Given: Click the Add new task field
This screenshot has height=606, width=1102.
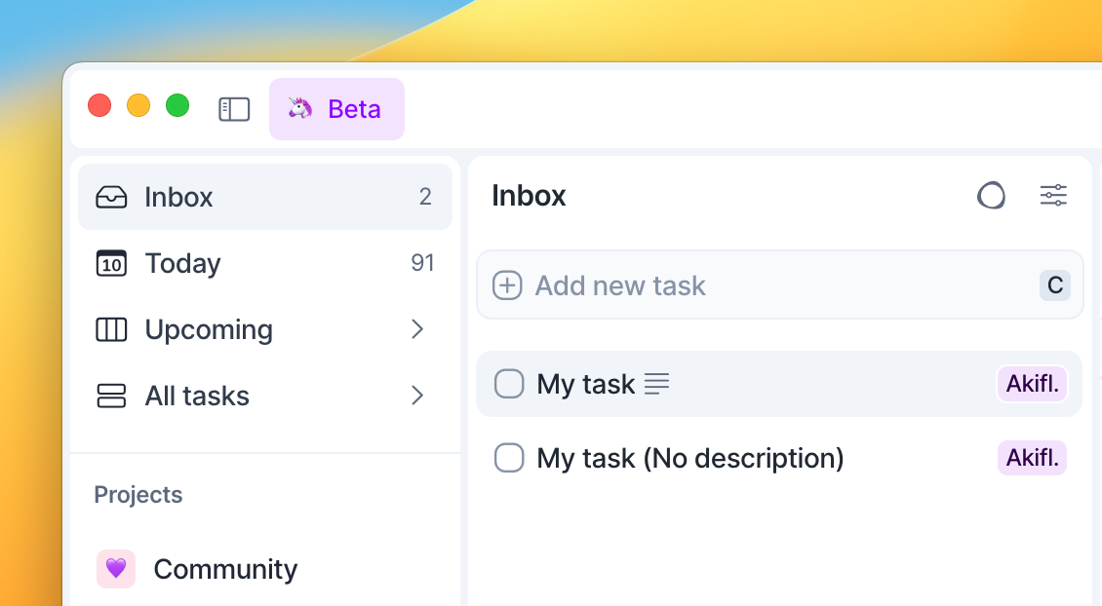Looking at the screenshot, I should (x=780, y=285).
